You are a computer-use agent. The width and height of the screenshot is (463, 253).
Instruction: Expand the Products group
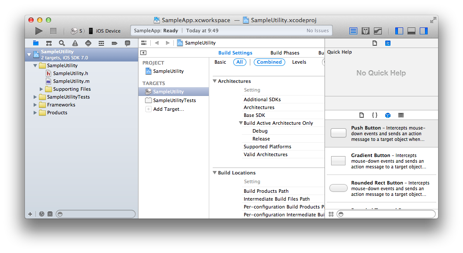coord(35,113)
